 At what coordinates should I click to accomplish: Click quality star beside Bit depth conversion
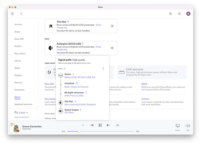(86, 92)
